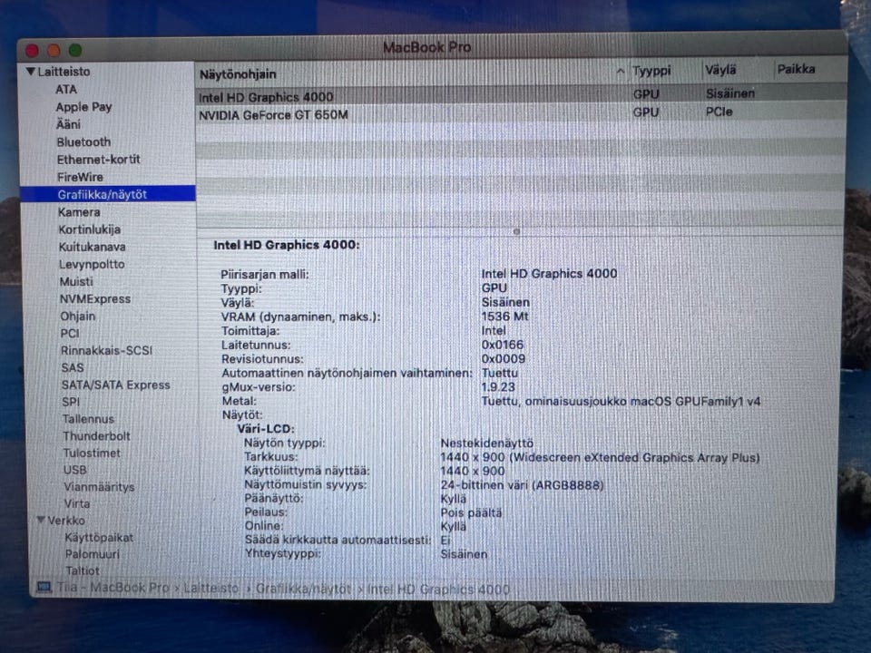Open Taltiot under Verkko
The width and height of the screenshot is (871, 653).
(x=83, y=570)
